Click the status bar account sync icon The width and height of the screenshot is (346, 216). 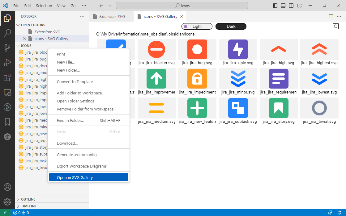(330, 213)
